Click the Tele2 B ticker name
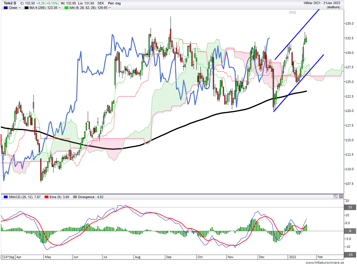Image resolution: width=357 pixels, height=264 pixels. [x=10, y=3]
